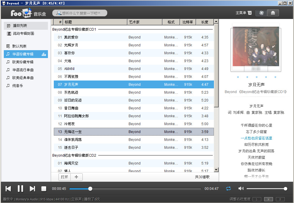
Task: Open the 欧美经典单曲 playlist
Action: [x=26, y=78]
